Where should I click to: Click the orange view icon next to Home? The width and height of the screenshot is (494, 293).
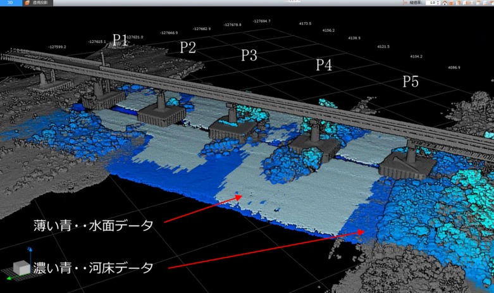point(452,3)
